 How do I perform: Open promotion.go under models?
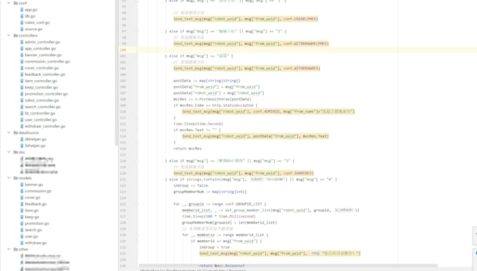coord(37,223)
